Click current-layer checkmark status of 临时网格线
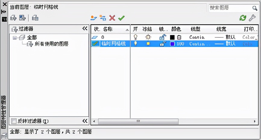 (95, 44)
